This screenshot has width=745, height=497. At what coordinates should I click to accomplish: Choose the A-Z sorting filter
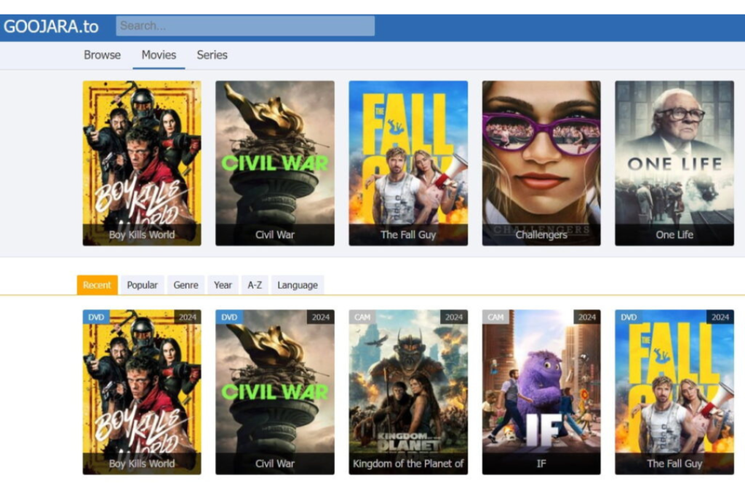(255, 285)
